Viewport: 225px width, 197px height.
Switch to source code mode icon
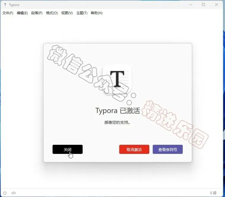pos(13,193)
